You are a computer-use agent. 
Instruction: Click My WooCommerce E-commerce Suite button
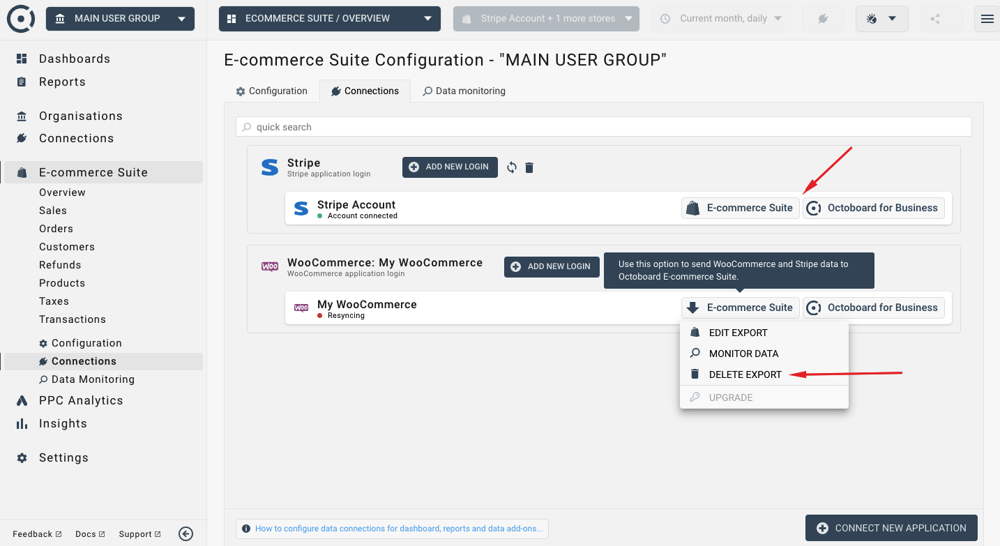(740, 308)
